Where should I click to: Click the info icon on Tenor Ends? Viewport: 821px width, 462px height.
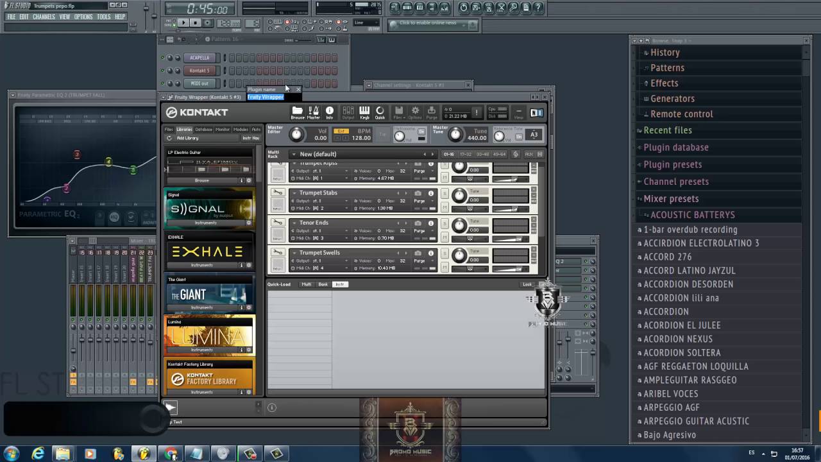click(x=430, y=223)
